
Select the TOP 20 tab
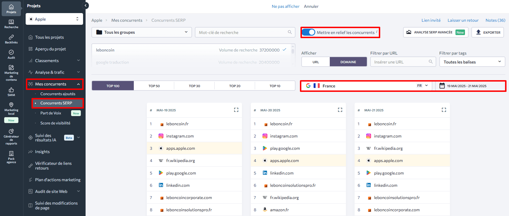235,86
